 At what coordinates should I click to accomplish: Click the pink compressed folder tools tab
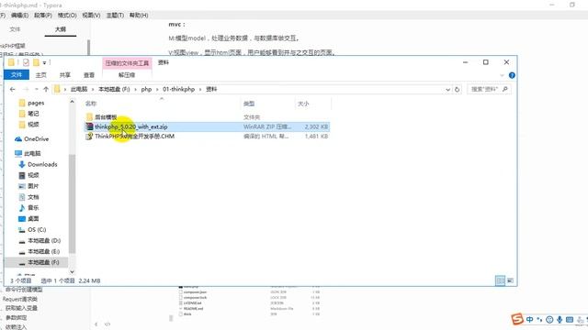[127, 63]
